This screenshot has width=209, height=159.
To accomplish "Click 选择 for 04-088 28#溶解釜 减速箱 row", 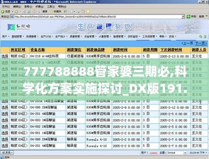I will 5,107.
